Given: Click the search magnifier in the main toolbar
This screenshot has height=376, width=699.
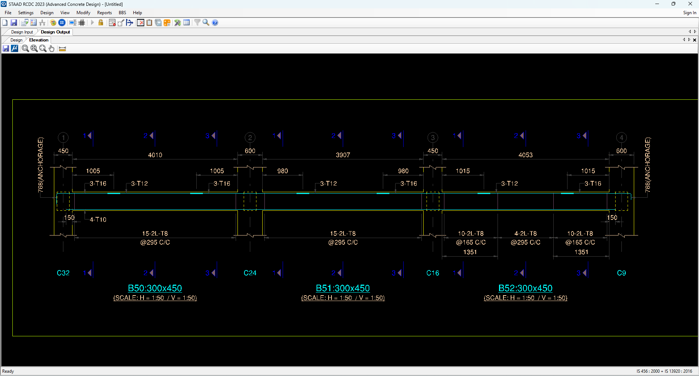Looking at the screenshot, I should click(x=206, y=23).
